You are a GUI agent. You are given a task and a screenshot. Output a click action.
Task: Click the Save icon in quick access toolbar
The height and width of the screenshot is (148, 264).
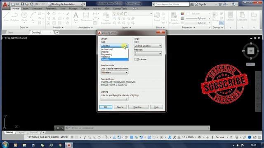[x=22, y=4]
